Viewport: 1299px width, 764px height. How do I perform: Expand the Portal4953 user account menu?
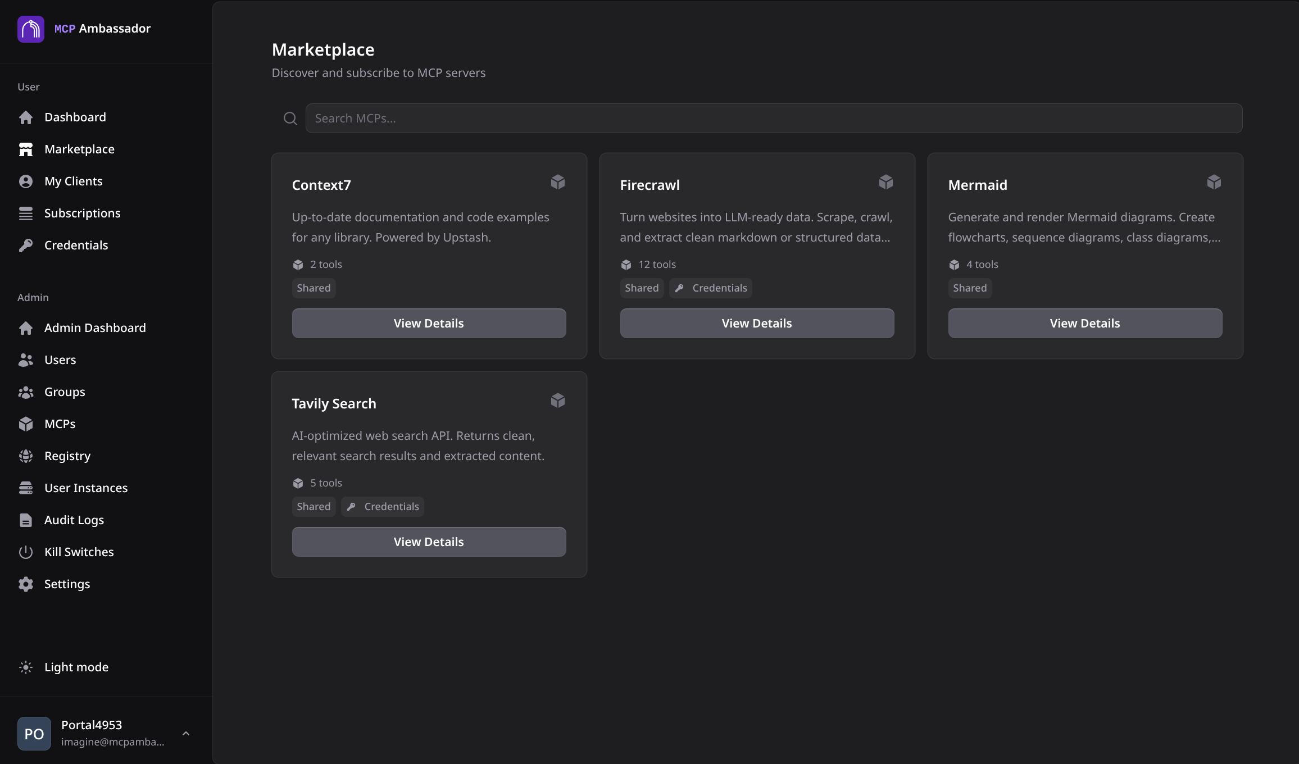[x=186, y=734]
